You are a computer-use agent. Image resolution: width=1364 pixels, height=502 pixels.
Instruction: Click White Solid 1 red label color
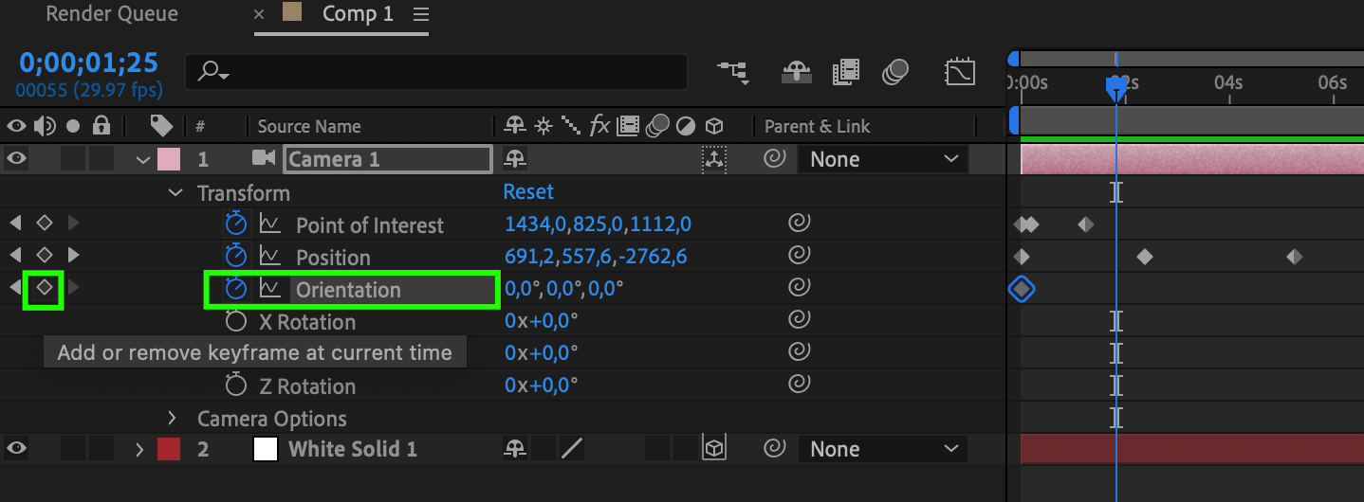coord(169,449)
